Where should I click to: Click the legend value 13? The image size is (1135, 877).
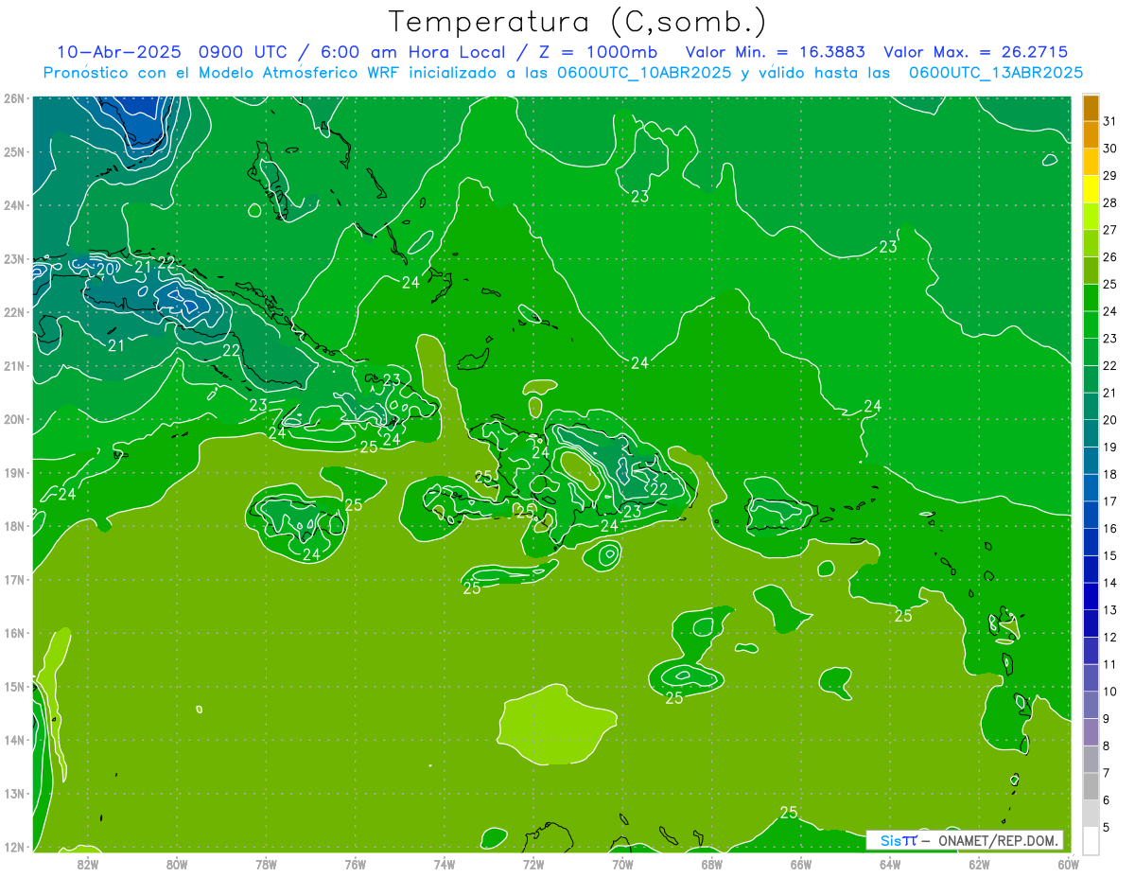[x=1110, y=609]
